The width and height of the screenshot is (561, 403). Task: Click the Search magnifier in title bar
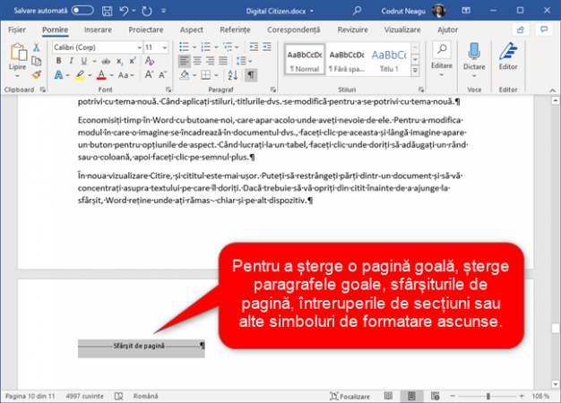pyautogui.click(x=357, y=11)
